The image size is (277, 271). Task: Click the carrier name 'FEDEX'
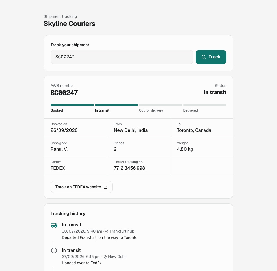(x=58, y=168)
